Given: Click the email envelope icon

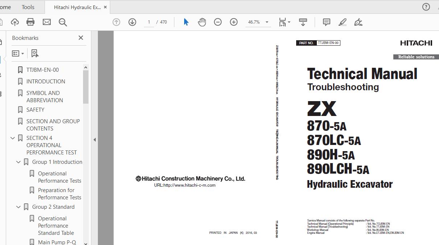Looking at the screenshot, I should click(47, 22).
